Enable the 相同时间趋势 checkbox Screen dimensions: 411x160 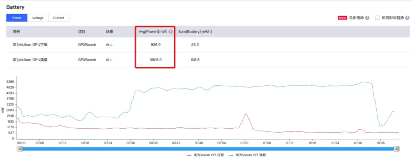pos(377,18)
